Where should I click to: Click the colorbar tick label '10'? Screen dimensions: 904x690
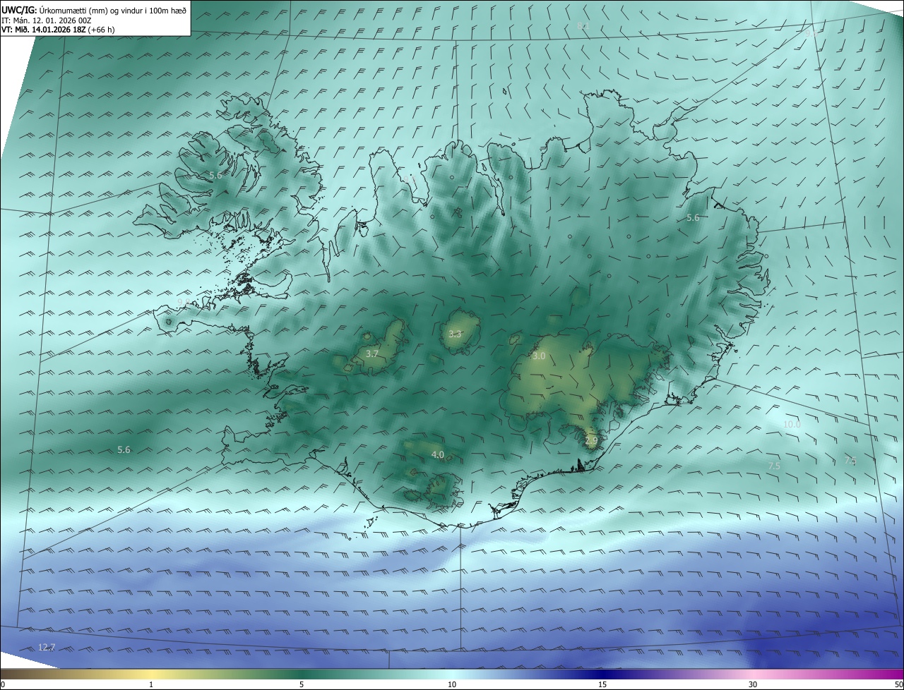click(452, 684)
